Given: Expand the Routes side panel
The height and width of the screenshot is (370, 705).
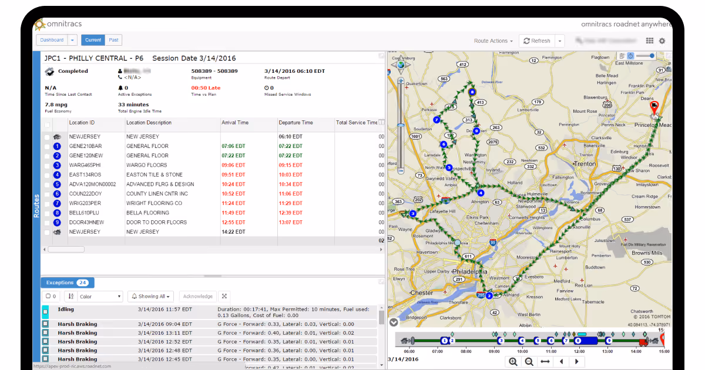Looking at the screenshot, I should point(36,206).
